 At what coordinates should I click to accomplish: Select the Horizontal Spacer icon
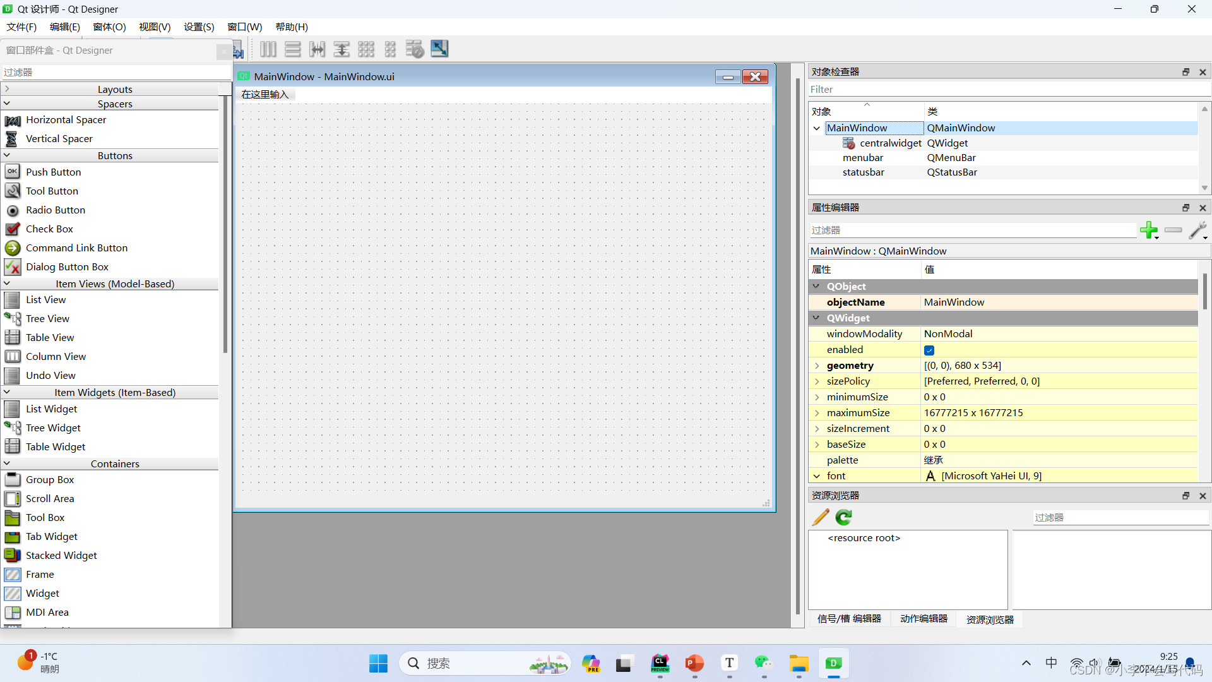point(13,120)
